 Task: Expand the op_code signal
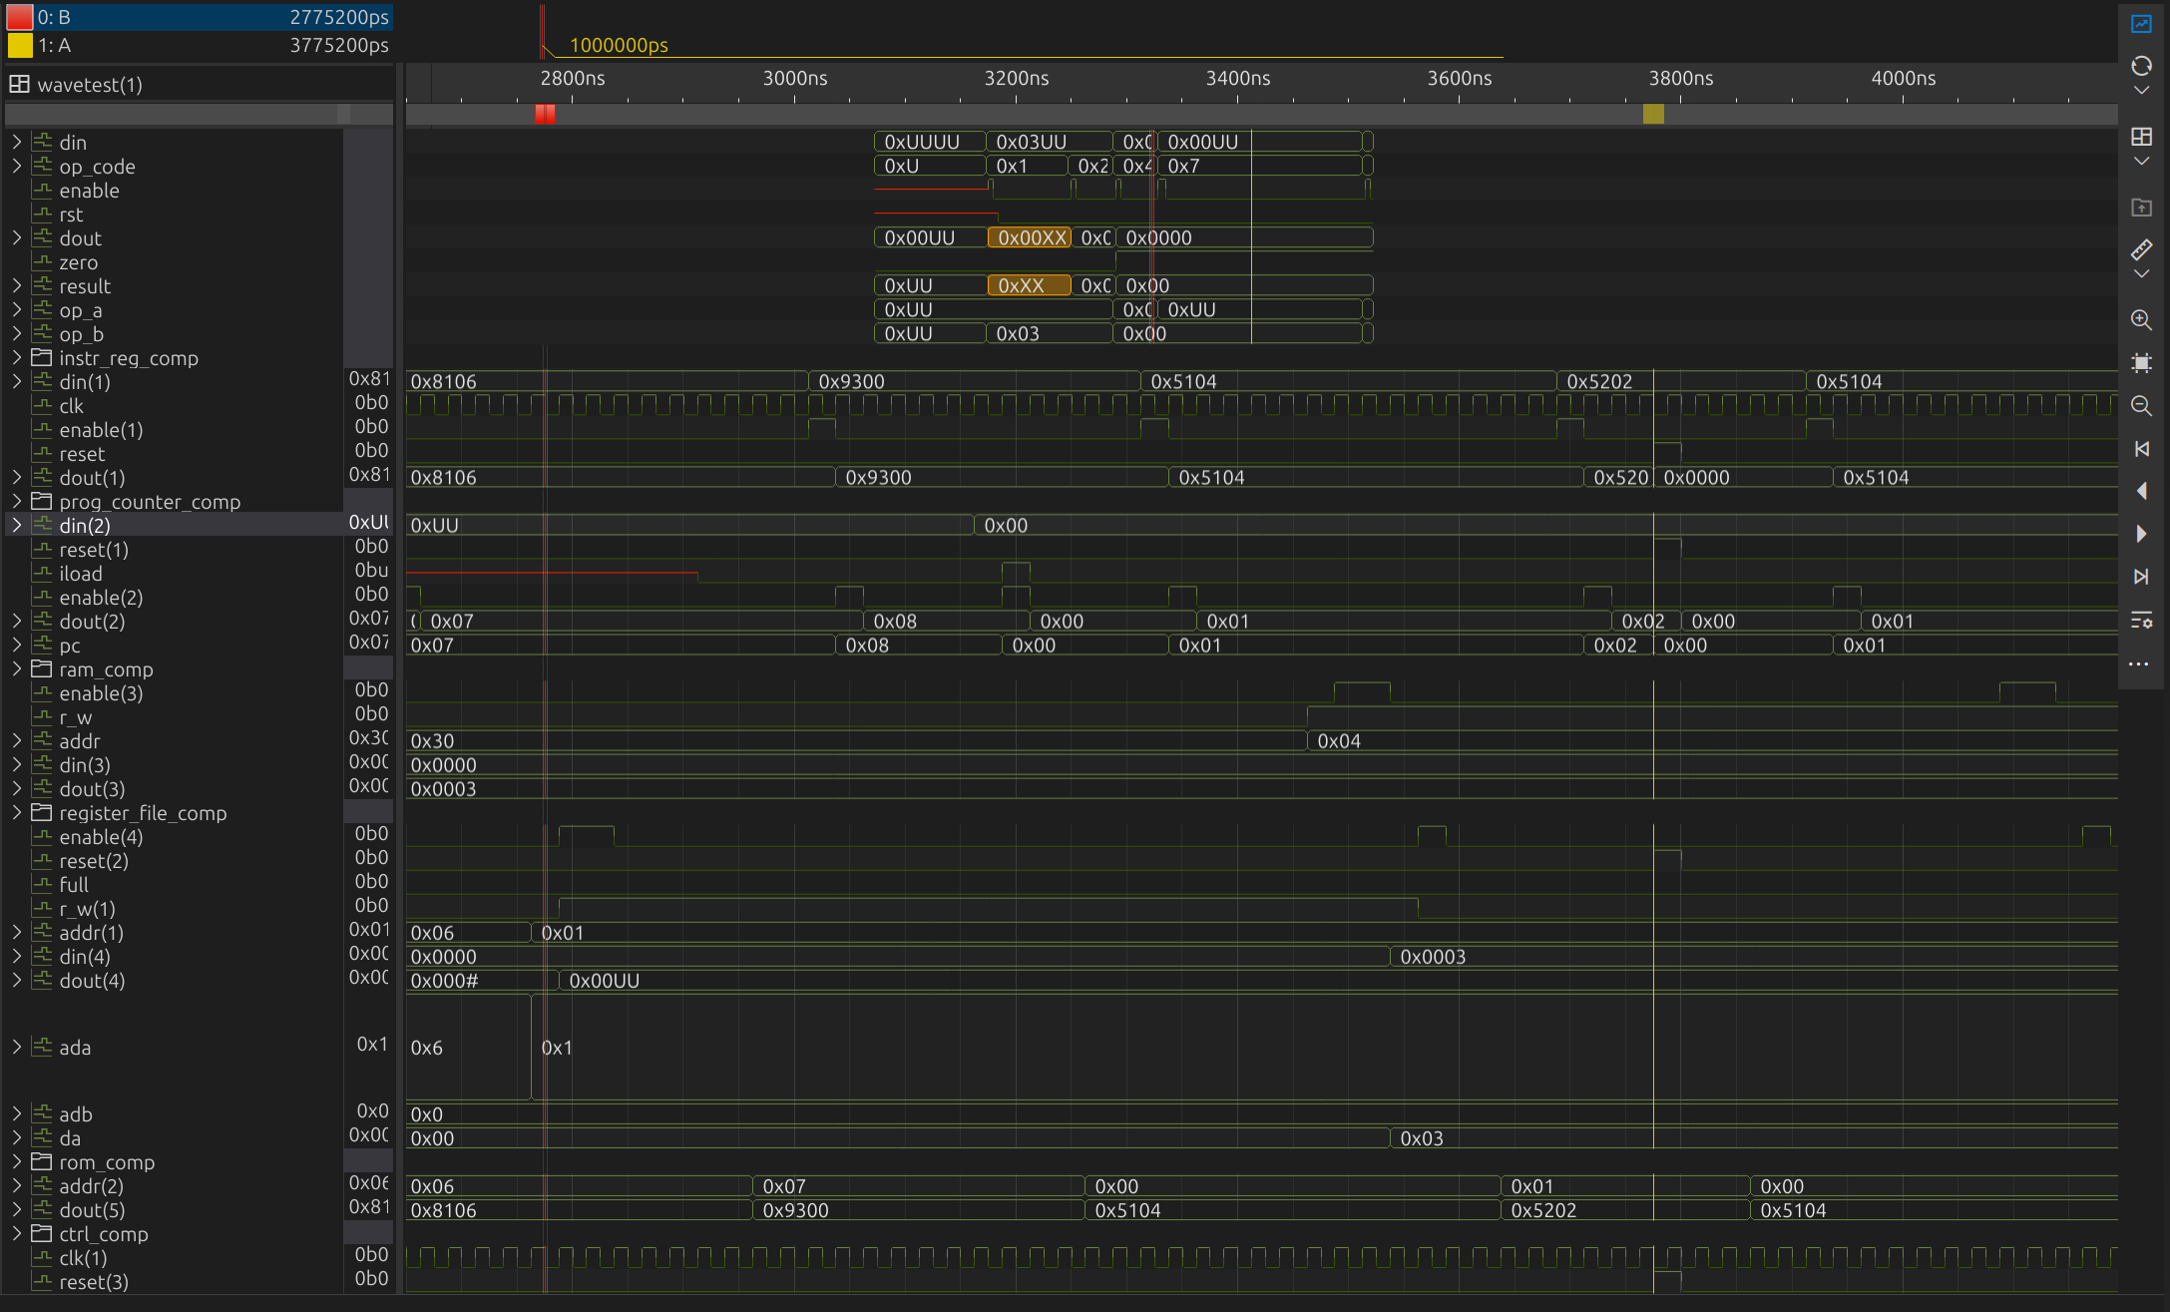17,167
